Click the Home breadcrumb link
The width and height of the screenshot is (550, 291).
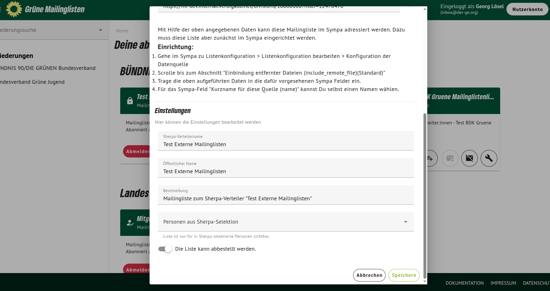[122, 31]
